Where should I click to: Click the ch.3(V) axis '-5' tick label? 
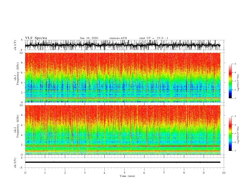(22, 168)
